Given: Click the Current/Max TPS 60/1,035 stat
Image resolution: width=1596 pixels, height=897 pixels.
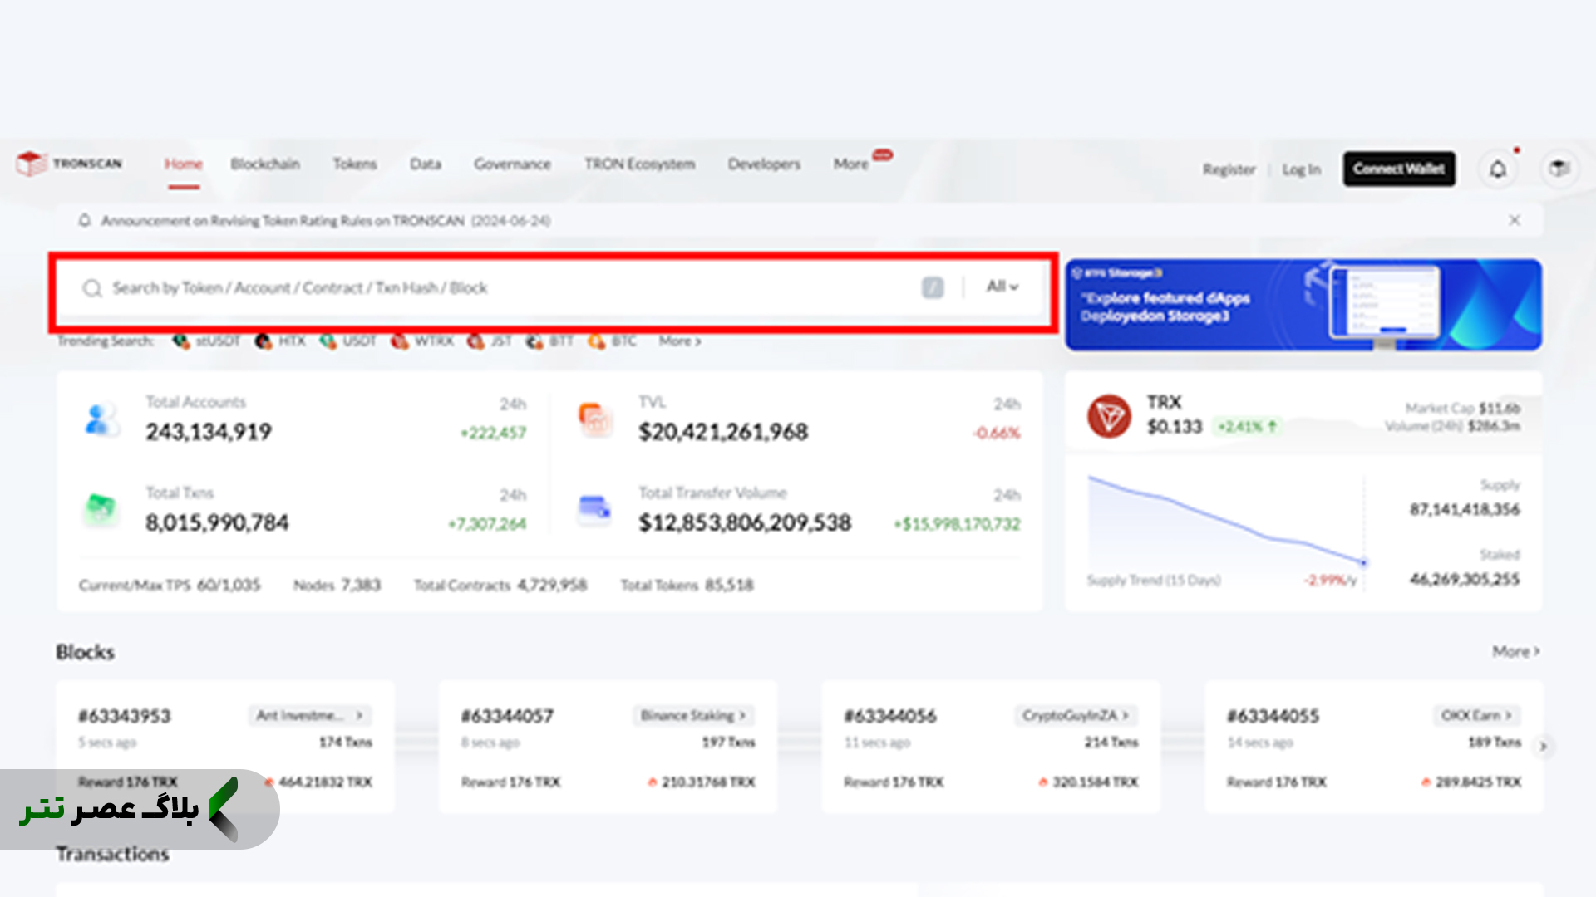Looking at the screenshot, I should pos(170,586).
